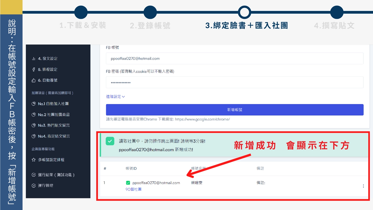Go to 運行結果 (測試功能) menu item
Screen dimensions: 373x210
[56, 175]
